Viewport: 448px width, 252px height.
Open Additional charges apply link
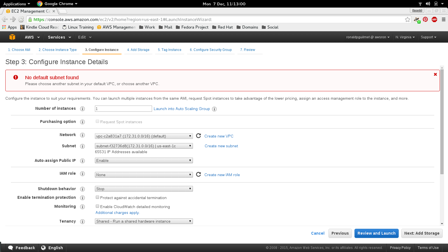point(117,213)
